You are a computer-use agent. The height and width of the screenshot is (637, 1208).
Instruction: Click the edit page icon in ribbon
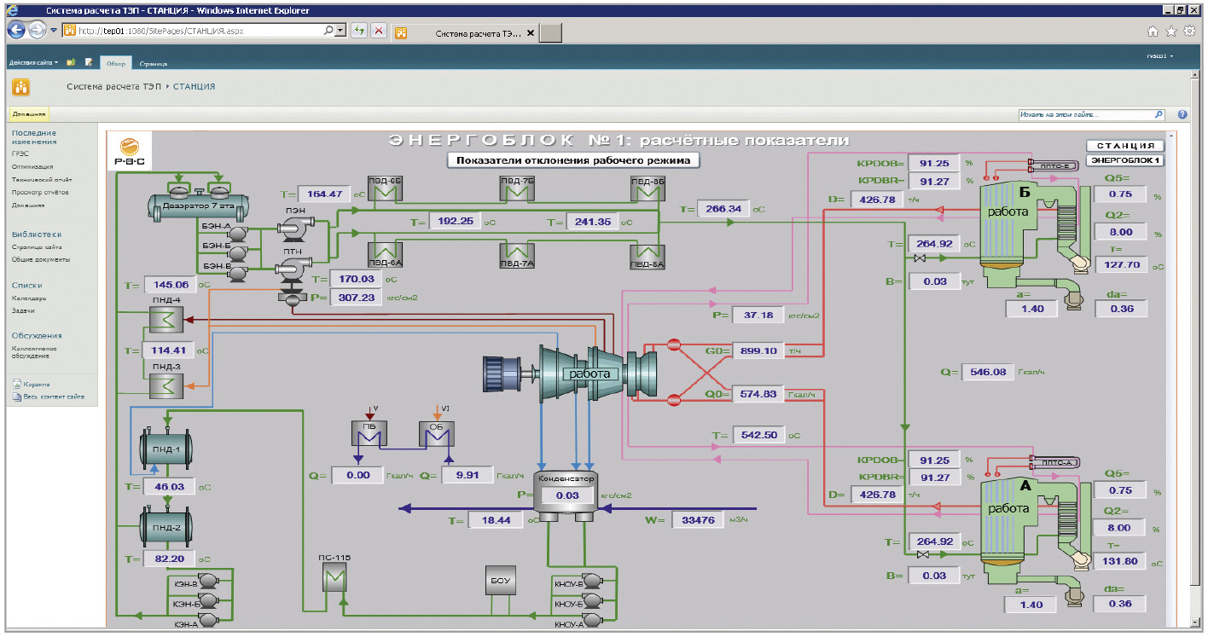(89, 62)
